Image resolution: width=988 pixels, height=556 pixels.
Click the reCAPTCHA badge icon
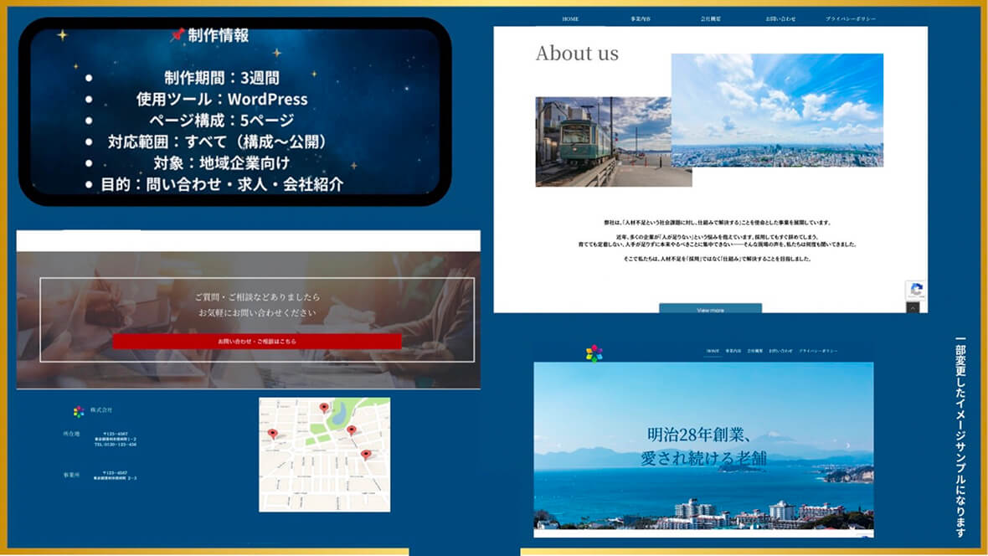point(916,290)
